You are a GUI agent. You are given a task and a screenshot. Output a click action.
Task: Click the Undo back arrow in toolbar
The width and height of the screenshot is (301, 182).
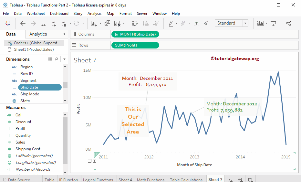23,23
